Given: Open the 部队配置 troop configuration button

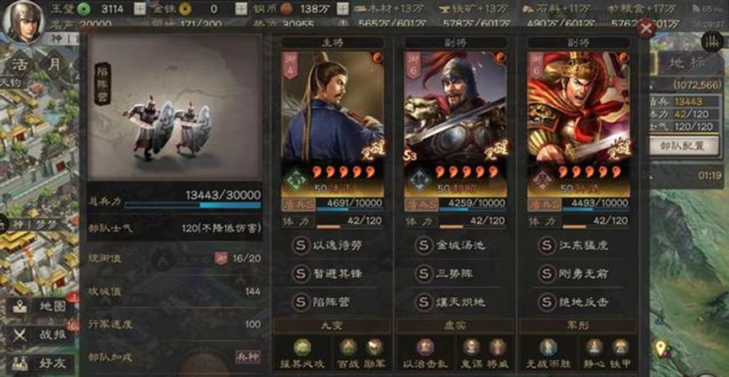Looking at the screenshot, I should point(683,146).
